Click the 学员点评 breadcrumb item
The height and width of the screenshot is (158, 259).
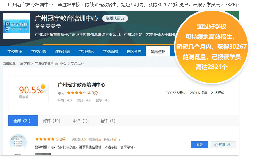(x=77, y=64)
